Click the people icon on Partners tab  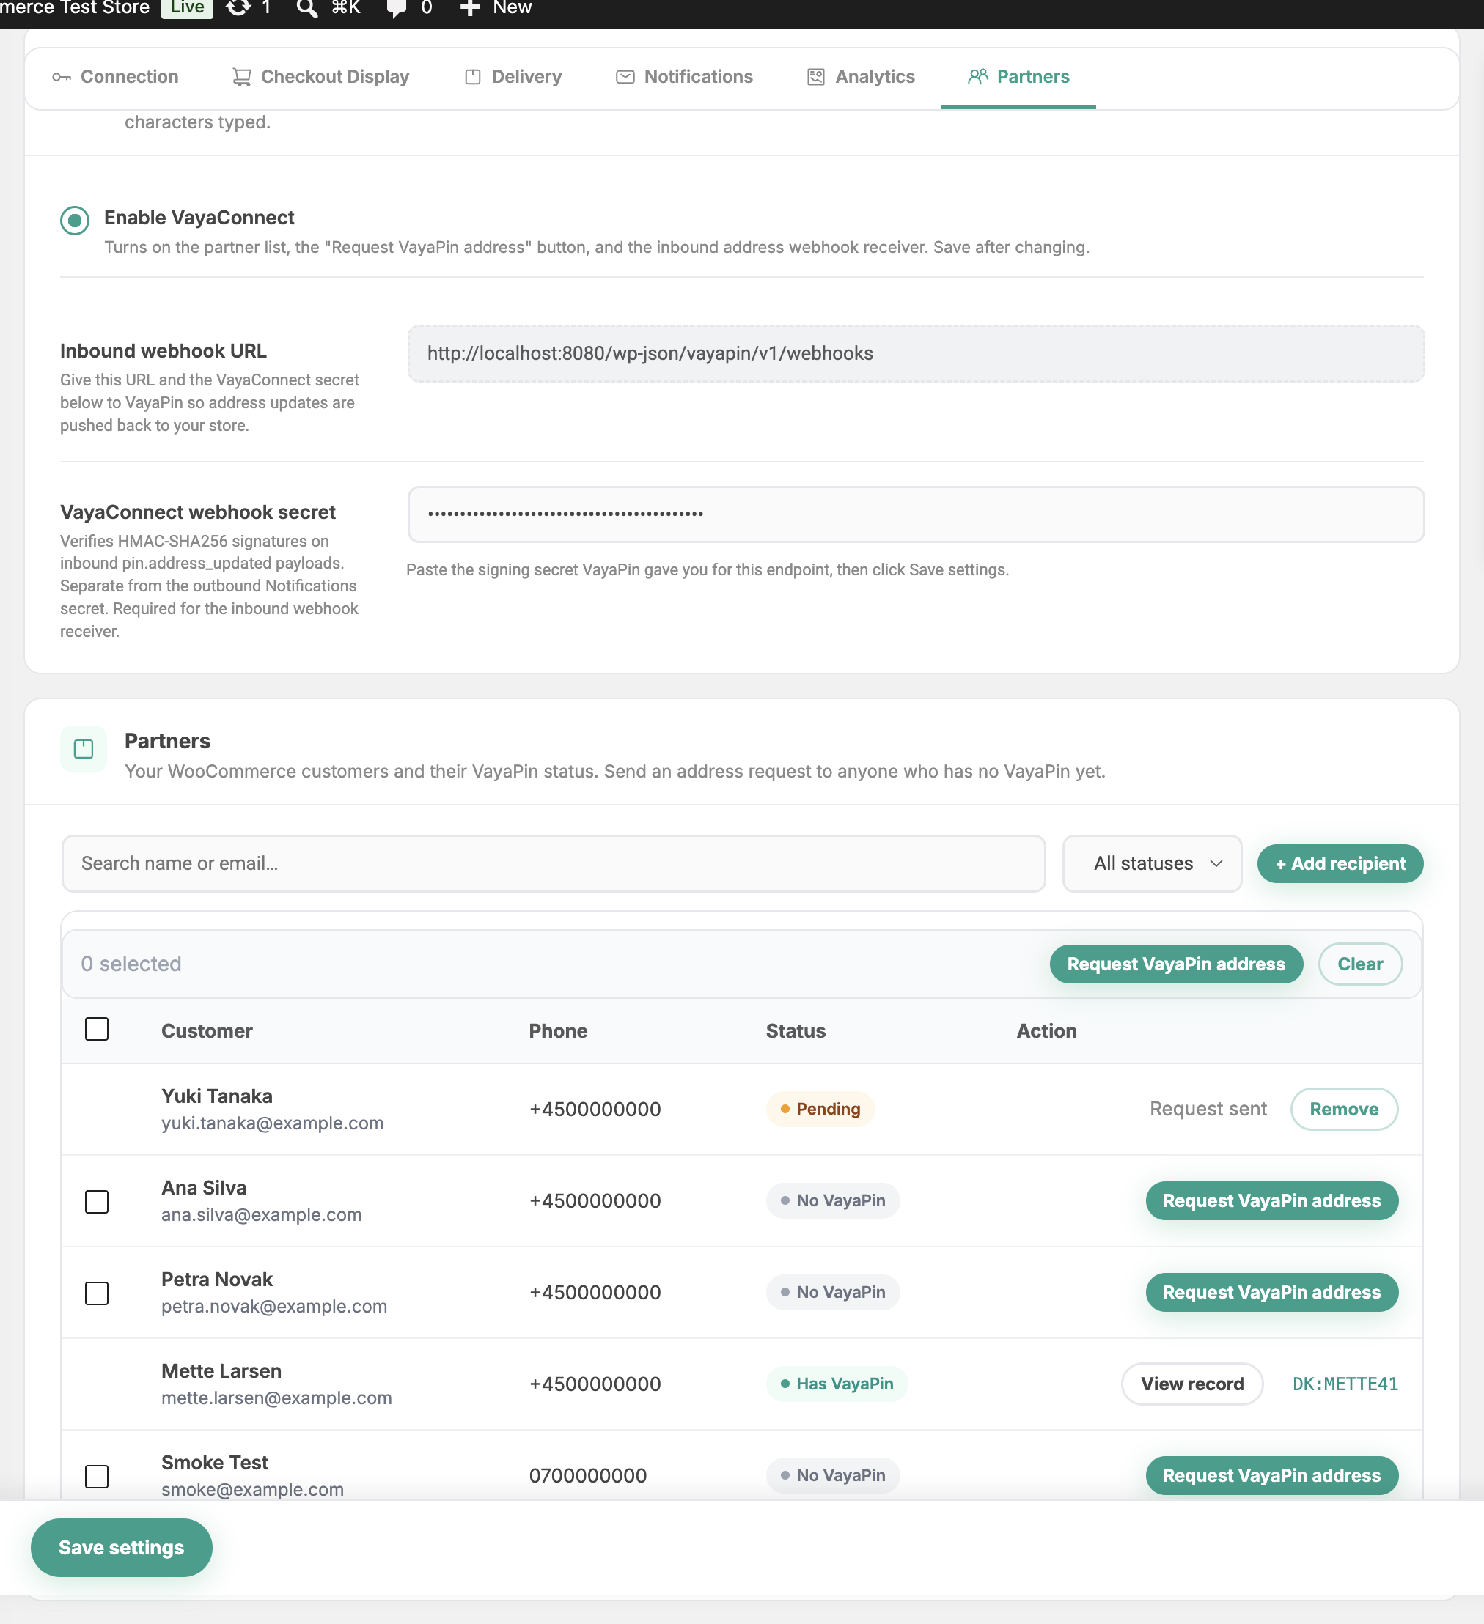pos(977,76)
